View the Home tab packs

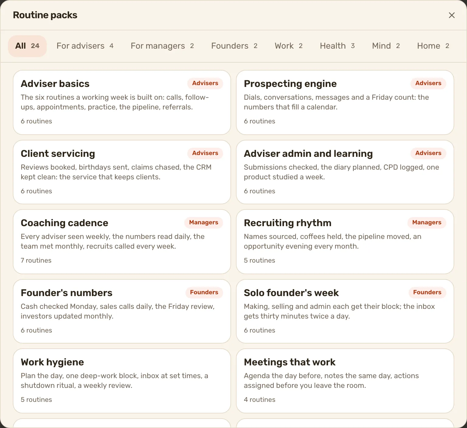(433, 46)
